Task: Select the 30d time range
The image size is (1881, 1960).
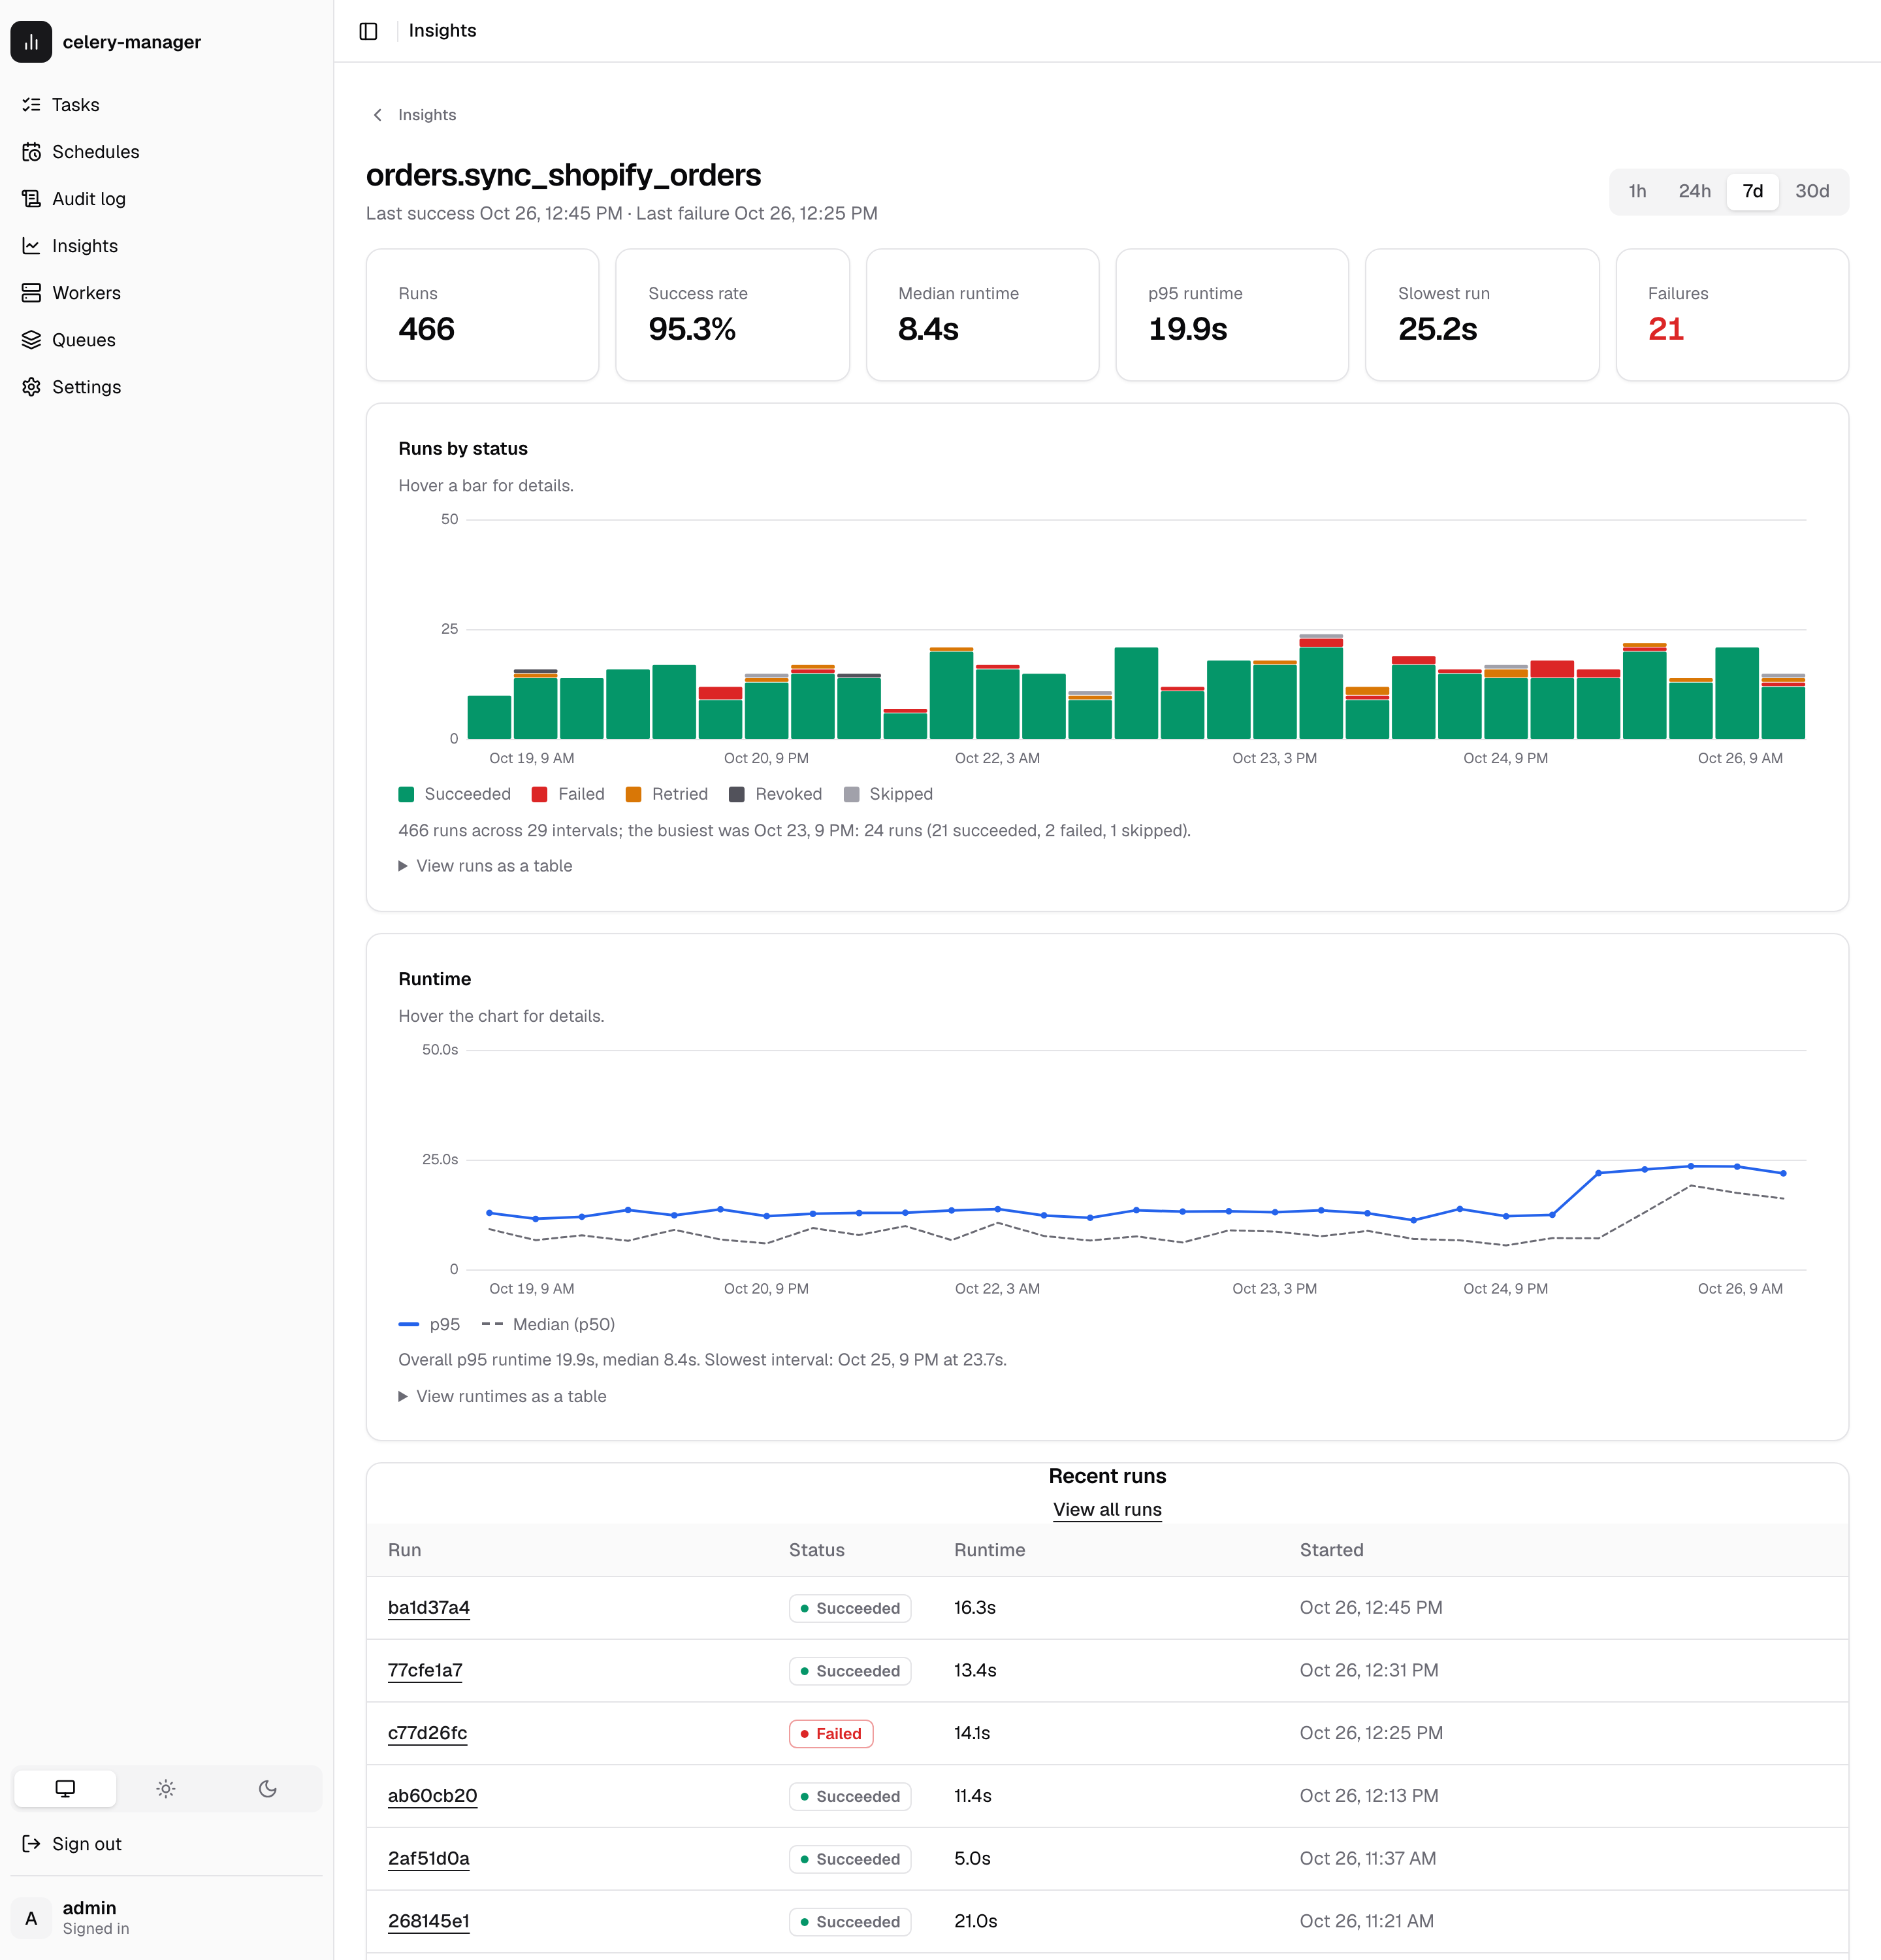Action: click(x=1812, y=191)
